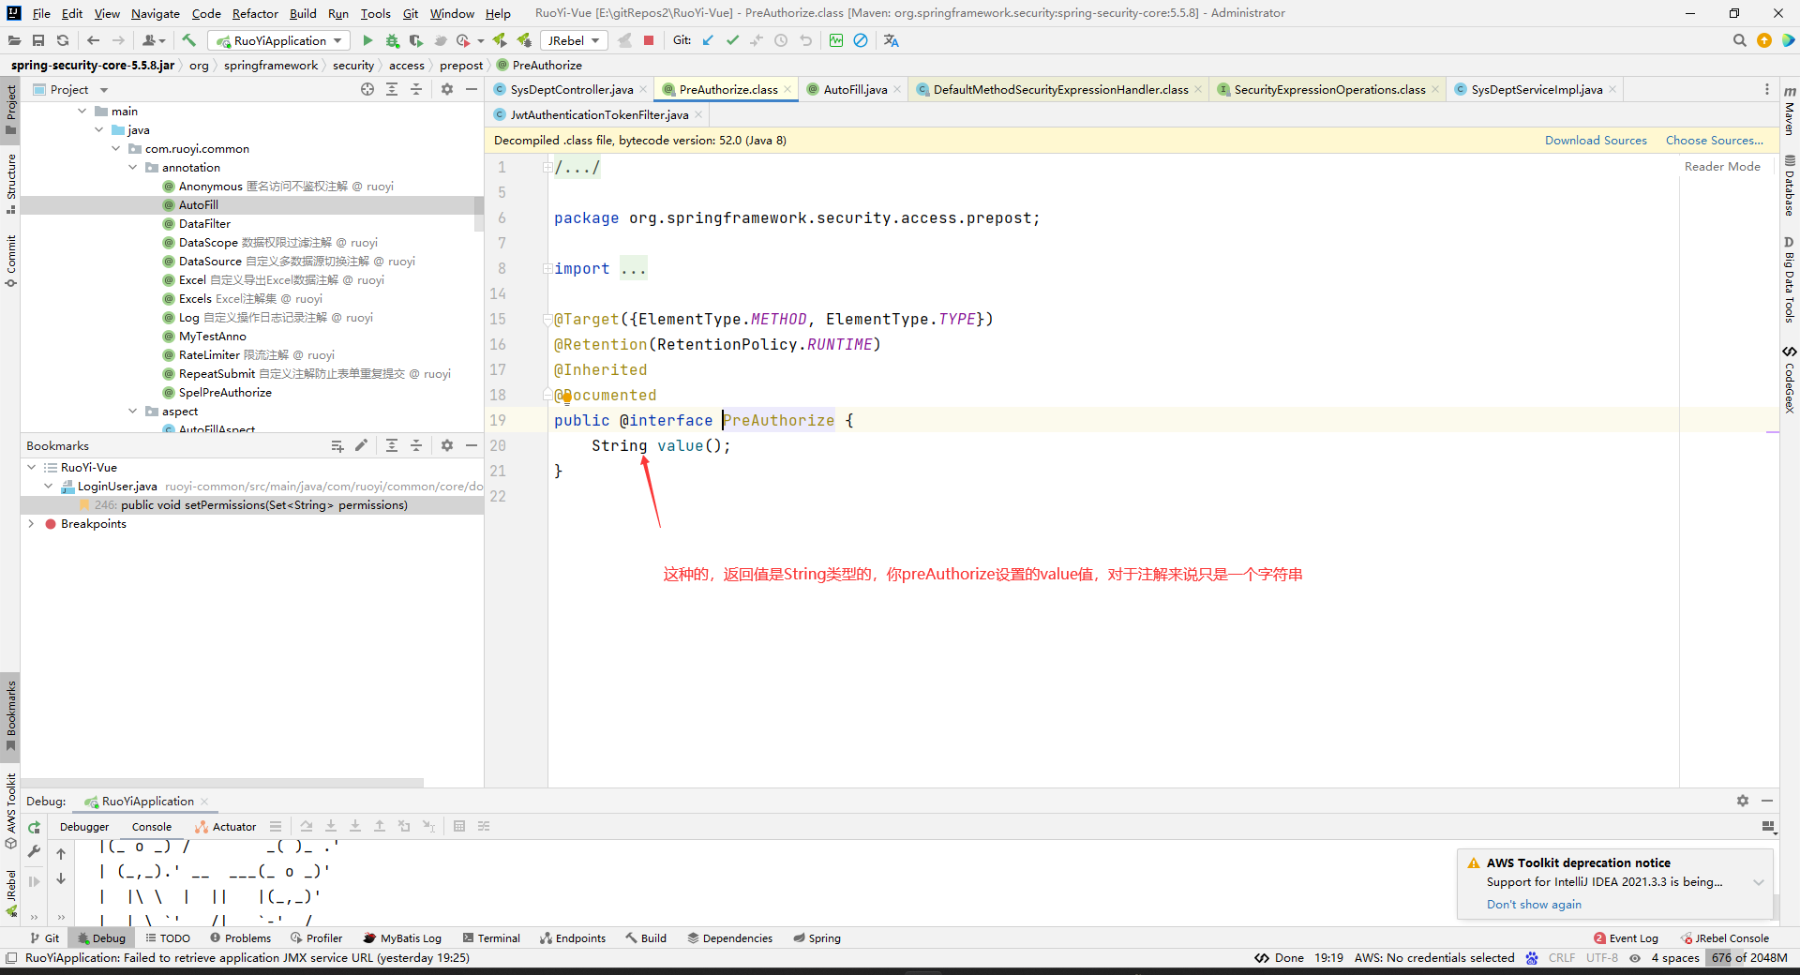Click the Save All toolbar icon
This screenshot has width=1800, height=975.
pos(38,40)
